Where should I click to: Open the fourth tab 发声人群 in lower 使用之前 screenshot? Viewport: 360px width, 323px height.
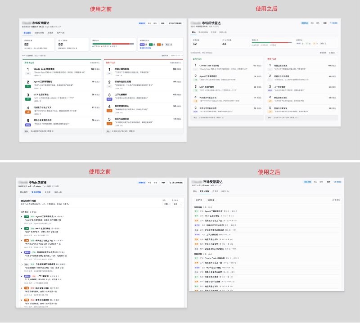[58, 192]
